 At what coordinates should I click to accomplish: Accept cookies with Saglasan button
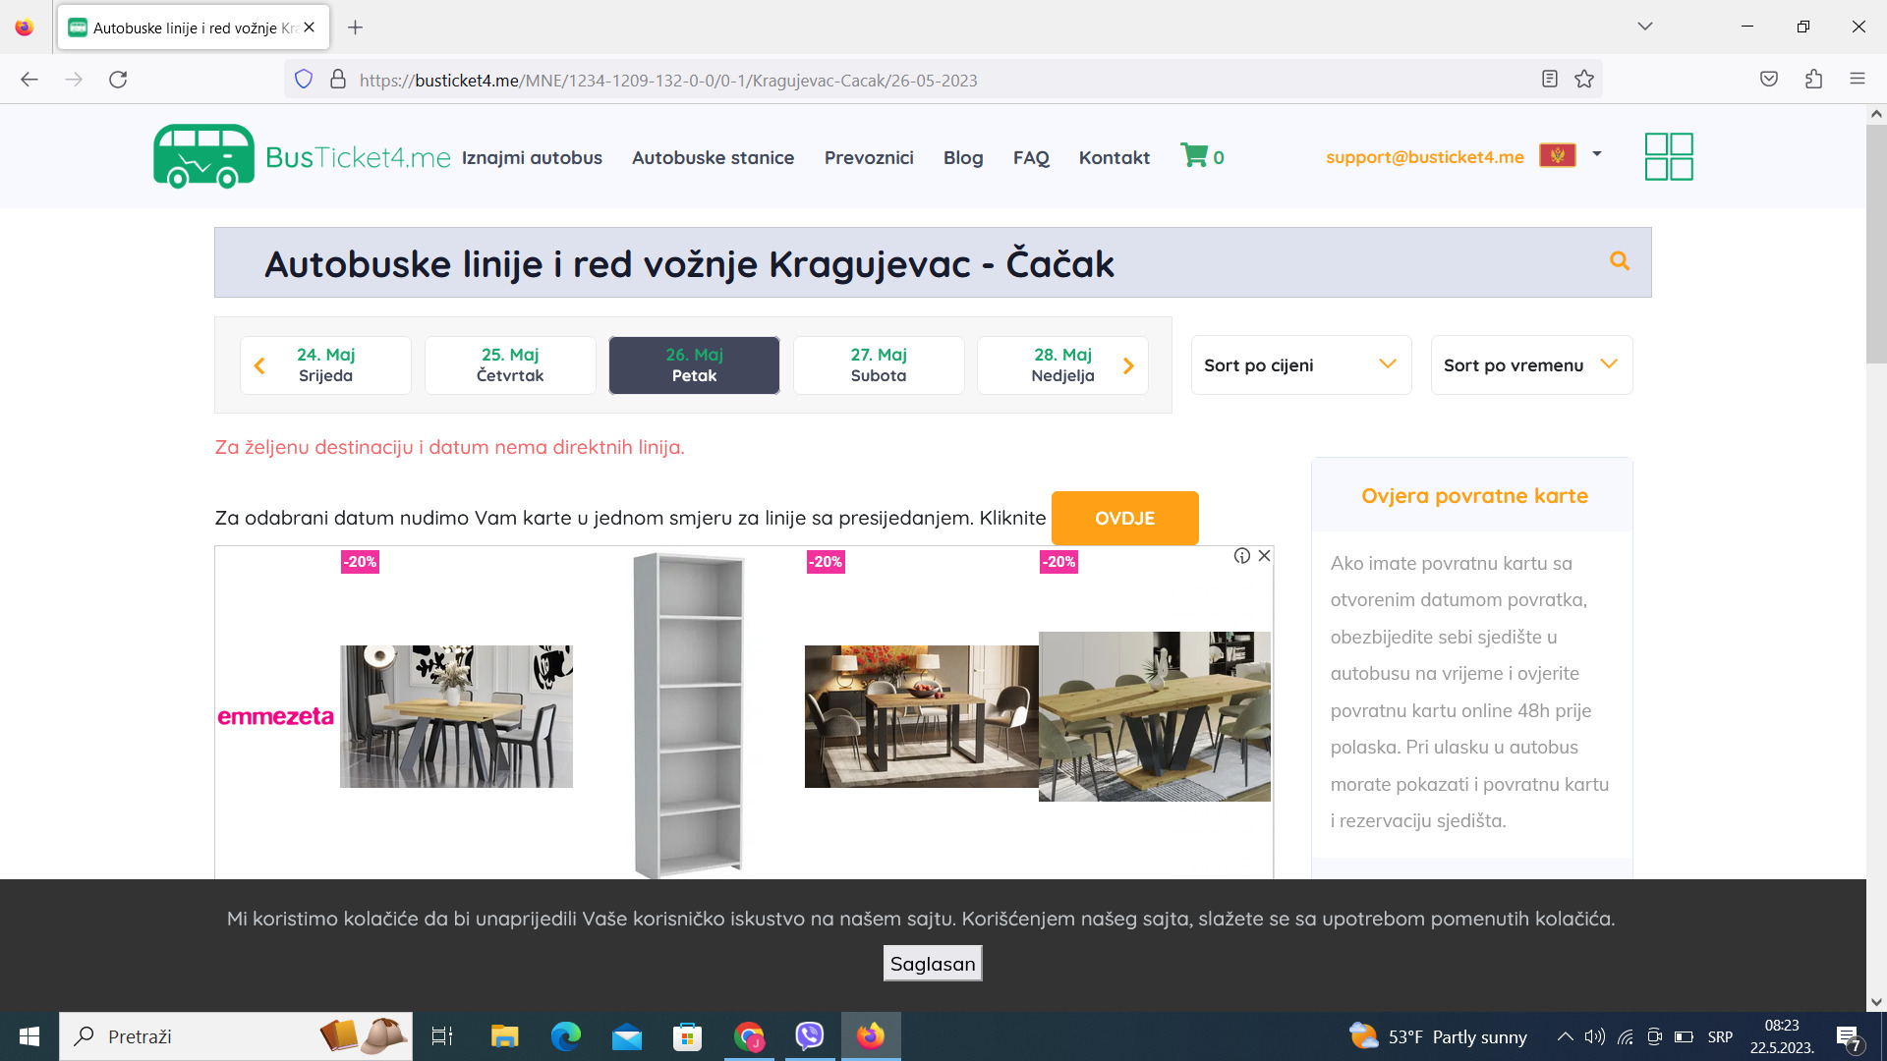(932, 964)
